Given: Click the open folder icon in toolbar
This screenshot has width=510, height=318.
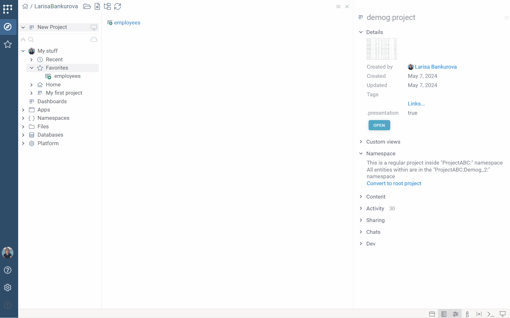Looking at the screenshot, I should (87, 6).
